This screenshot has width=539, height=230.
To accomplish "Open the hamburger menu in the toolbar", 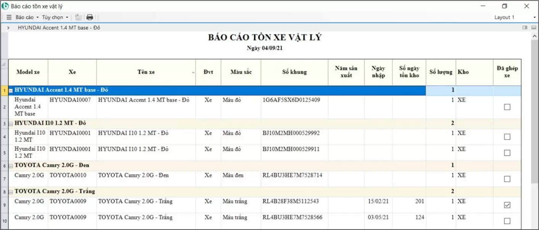I will (x=8, y=17).
